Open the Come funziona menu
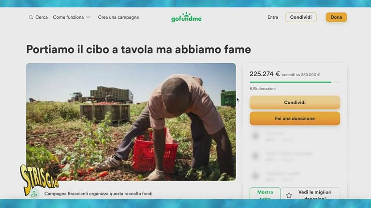Viewport: 371px width, 208px height. (x=72, y=17)
